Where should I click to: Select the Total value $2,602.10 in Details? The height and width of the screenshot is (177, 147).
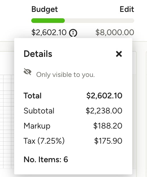[104, 96]
